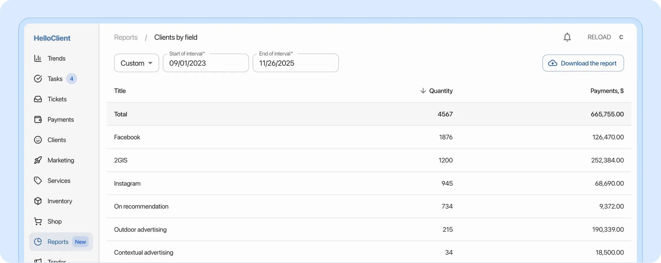The image size is (661, 263).
Task: Click the RELOAD button
Action: (599, 37)
